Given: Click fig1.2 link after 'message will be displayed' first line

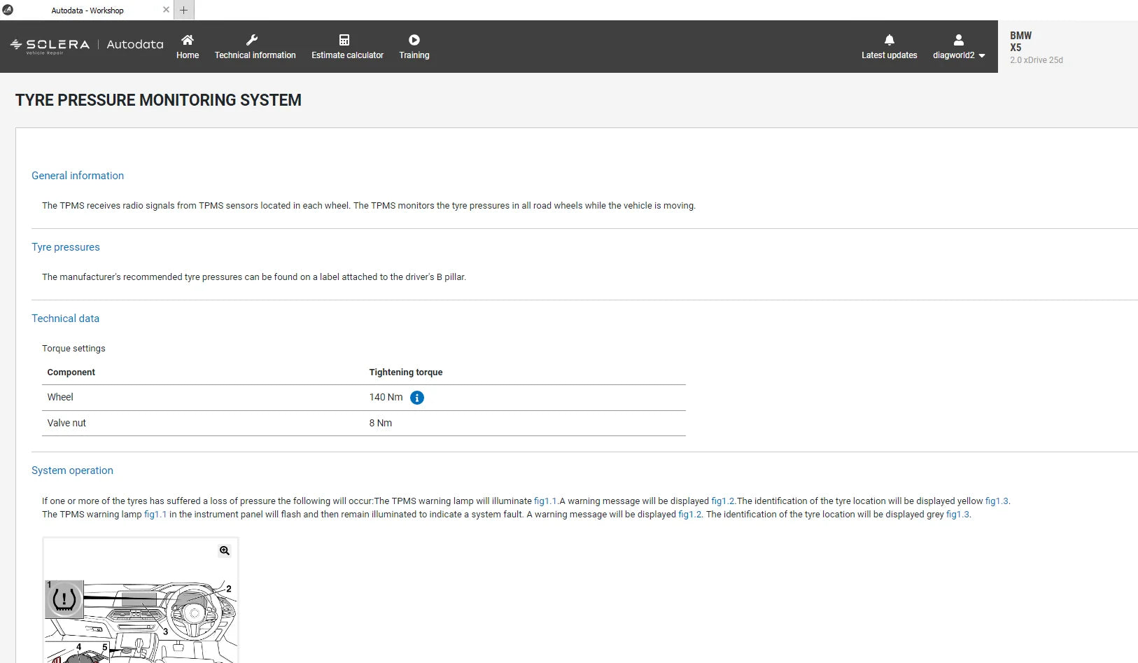Looking at the screenshot, I should 723,501.
